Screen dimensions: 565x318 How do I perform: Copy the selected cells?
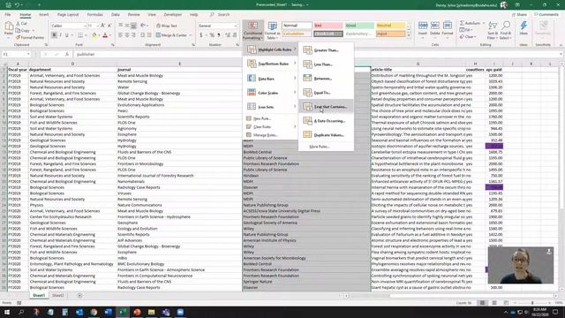pyautogui.click(x=23, y=30)
